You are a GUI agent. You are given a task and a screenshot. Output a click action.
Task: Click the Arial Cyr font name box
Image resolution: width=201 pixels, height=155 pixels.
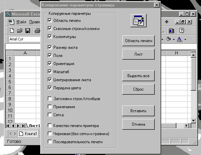(x=25, y=39)
